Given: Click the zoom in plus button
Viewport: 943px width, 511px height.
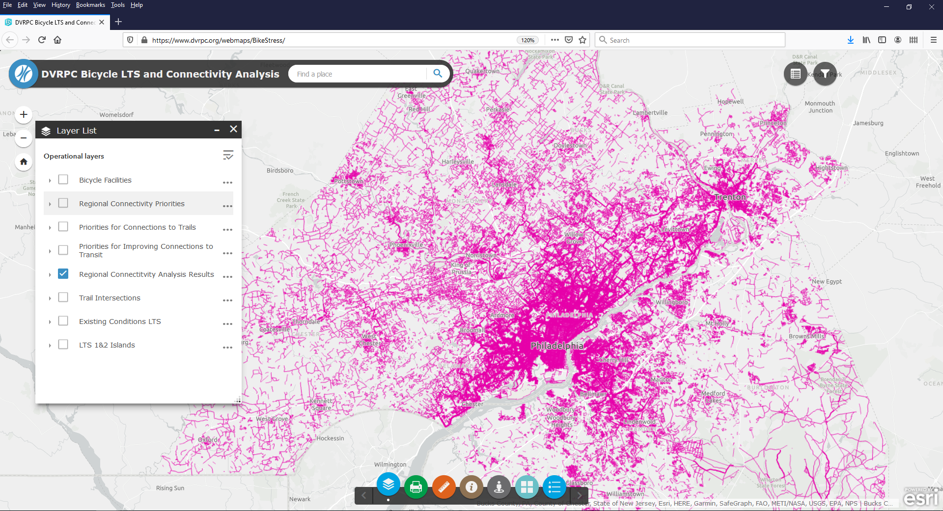Looking at the screenshot, I should click(24, 114).
